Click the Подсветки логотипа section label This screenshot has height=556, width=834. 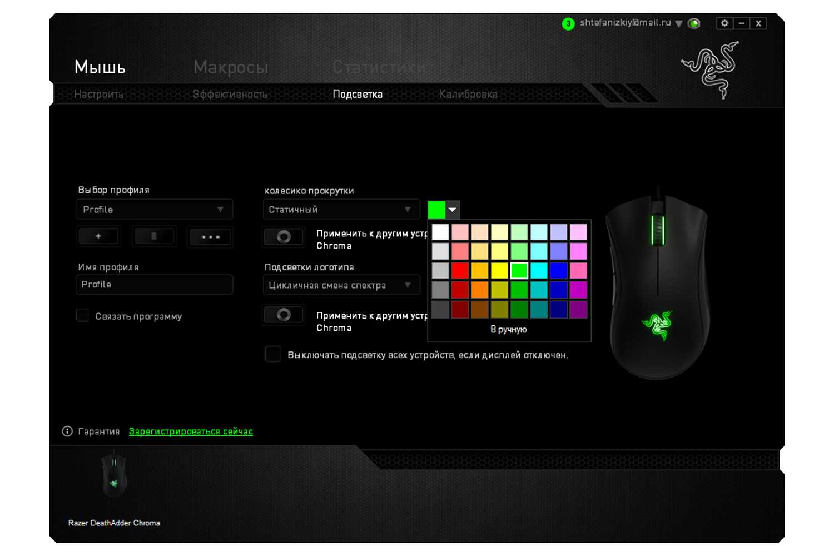point(309,267)
